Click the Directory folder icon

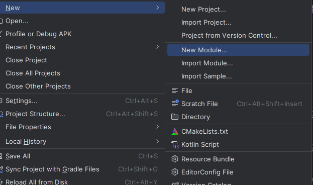tap(175, 117)
